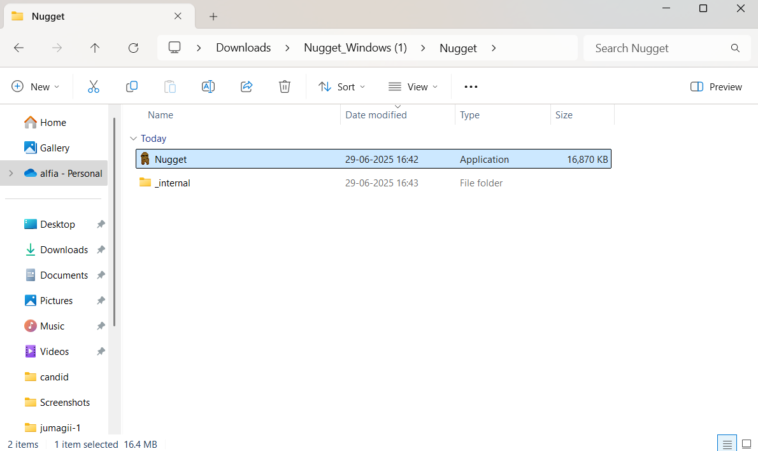Click the pin icon next to Pictures
758x451 pixels.
click(x=101, y=300)
